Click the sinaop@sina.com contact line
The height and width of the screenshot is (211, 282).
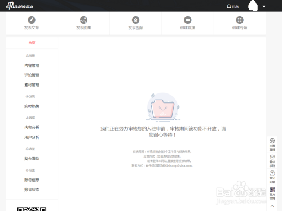point(162,166)
